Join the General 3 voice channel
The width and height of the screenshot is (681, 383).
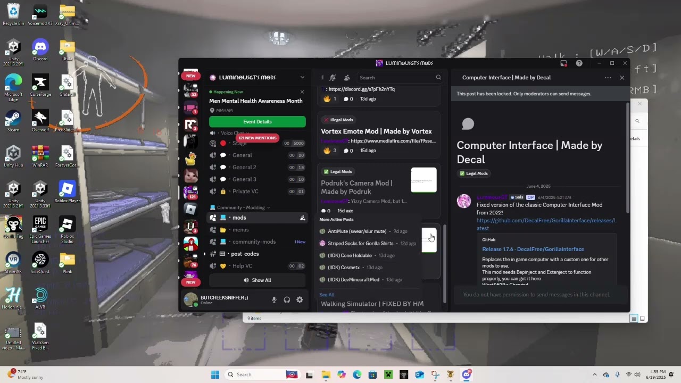[258, 179]
